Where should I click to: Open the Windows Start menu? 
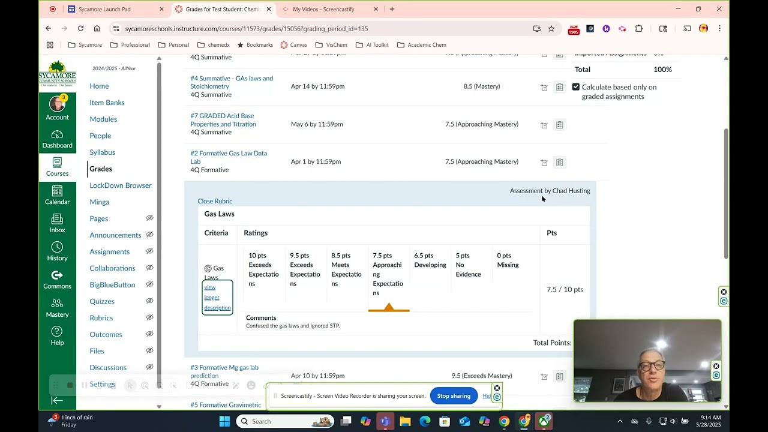pyautogui.click(x=224, y=421)
